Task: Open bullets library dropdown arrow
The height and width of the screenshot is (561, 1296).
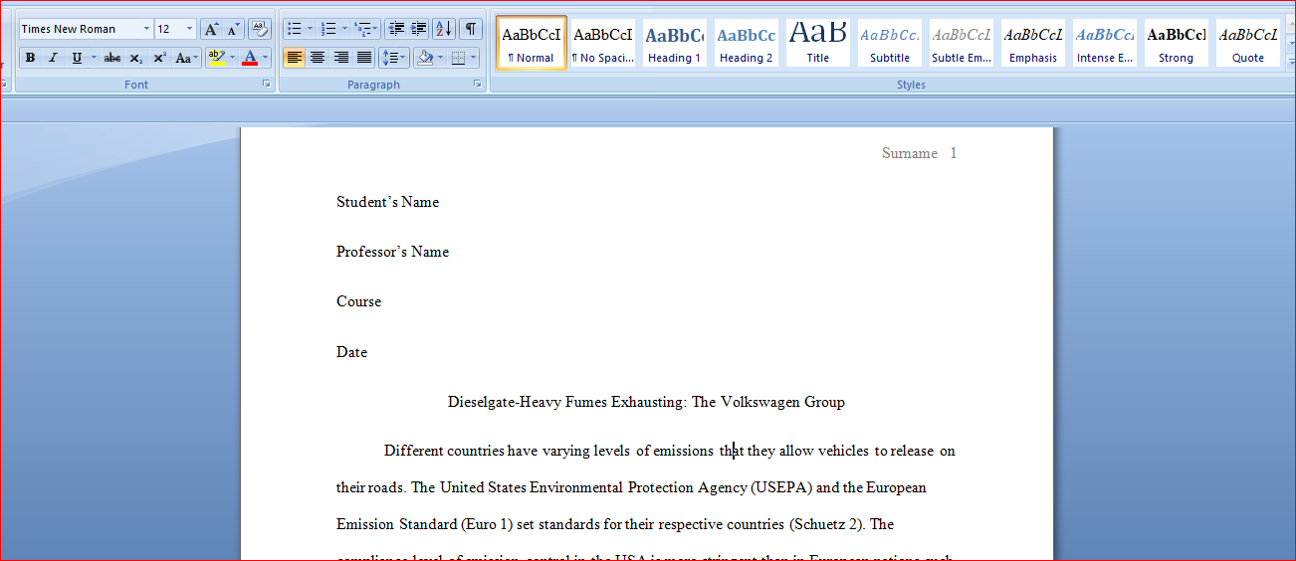Action: (x=310, y=29)
